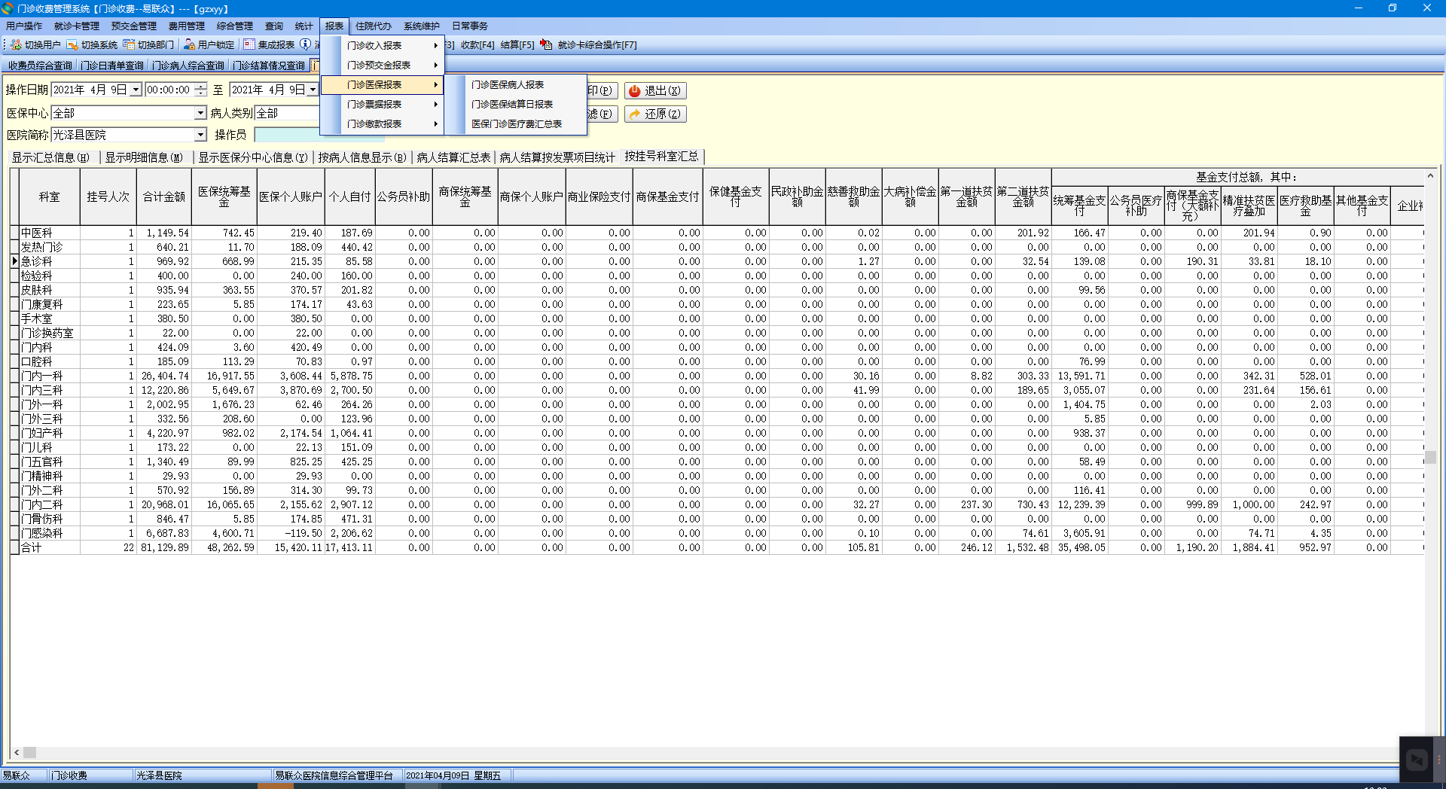Click the 切换用户 switch user icon
The height and width of the screenshot is (789, 1446).
coord(16,45)
